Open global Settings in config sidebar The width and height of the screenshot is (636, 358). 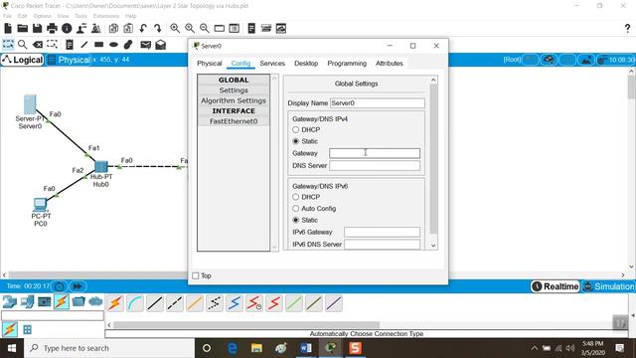[x=234, y=90]
